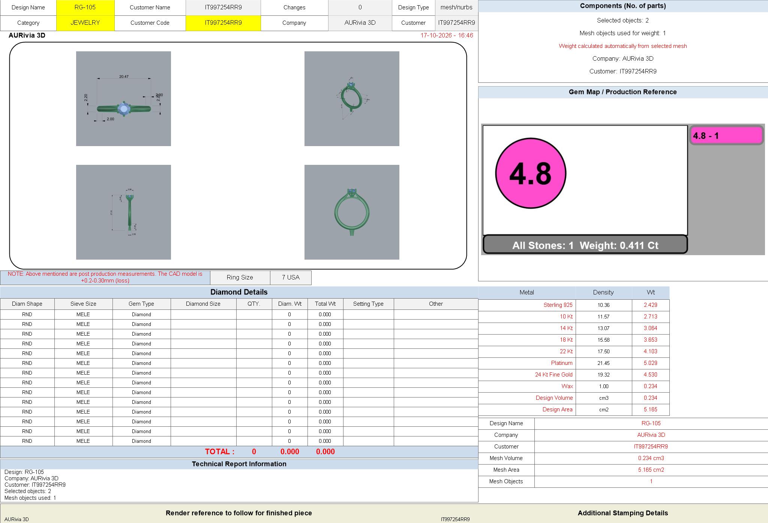768x523 pixels.
Task: Select the 24 Kt Fine Gold label
Action: [x=553, y=375]
